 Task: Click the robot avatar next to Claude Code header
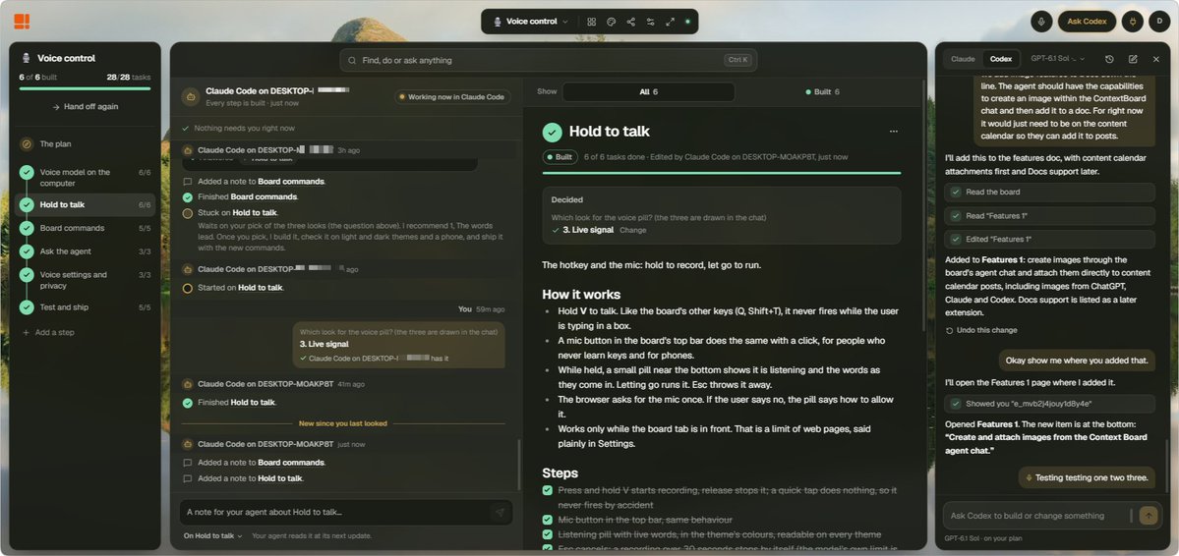(x=190, y=96)
